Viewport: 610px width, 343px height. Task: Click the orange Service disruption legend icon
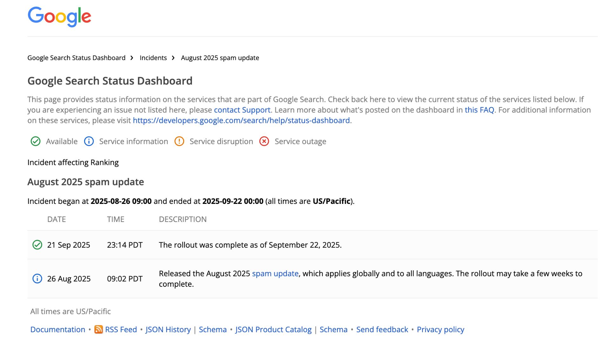click(x=179, y=141)
